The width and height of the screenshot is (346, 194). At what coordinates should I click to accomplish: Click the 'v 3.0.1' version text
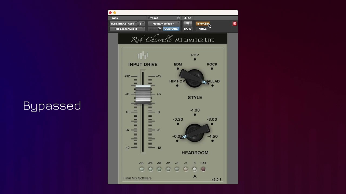(x=216, y=179)
